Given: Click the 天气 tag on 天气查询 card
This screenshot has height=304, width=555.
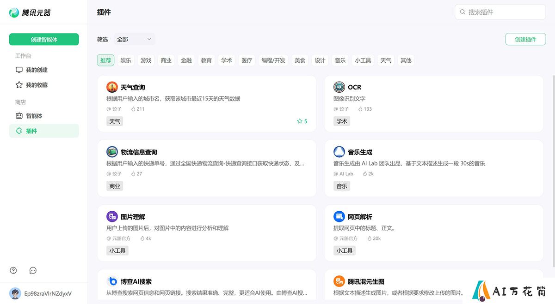Looking at the screenshot, I should (x=115, y=121).
